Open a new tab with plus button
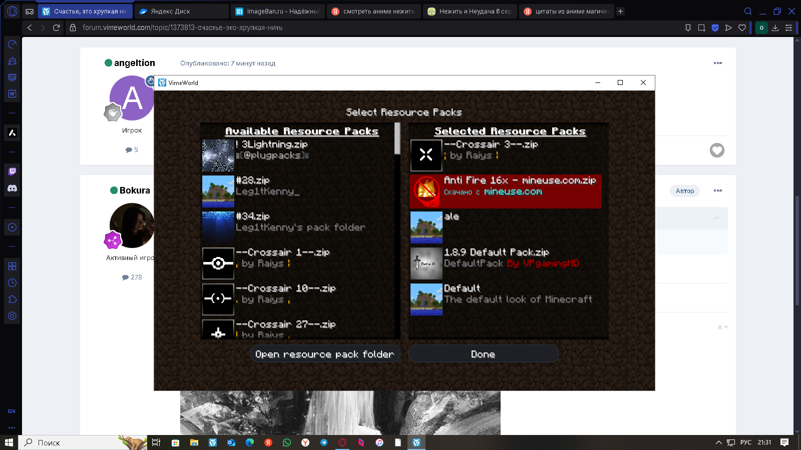This screenshot has height=450, width=801. [x=620, y=11]
